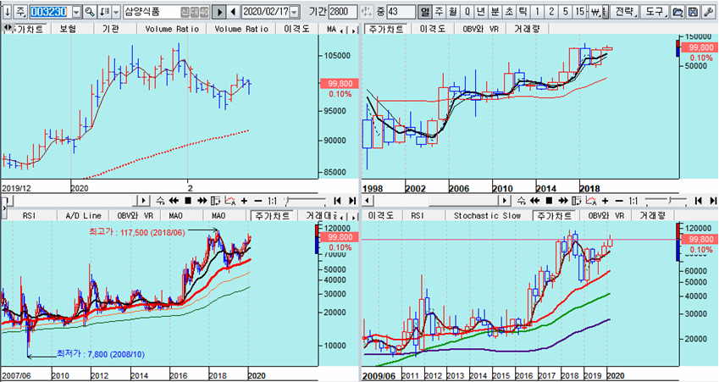The width and height of the screenshot is (719, 382).
Task: Click rewind double-arrow in left chart controls
Action: point(174,201)
